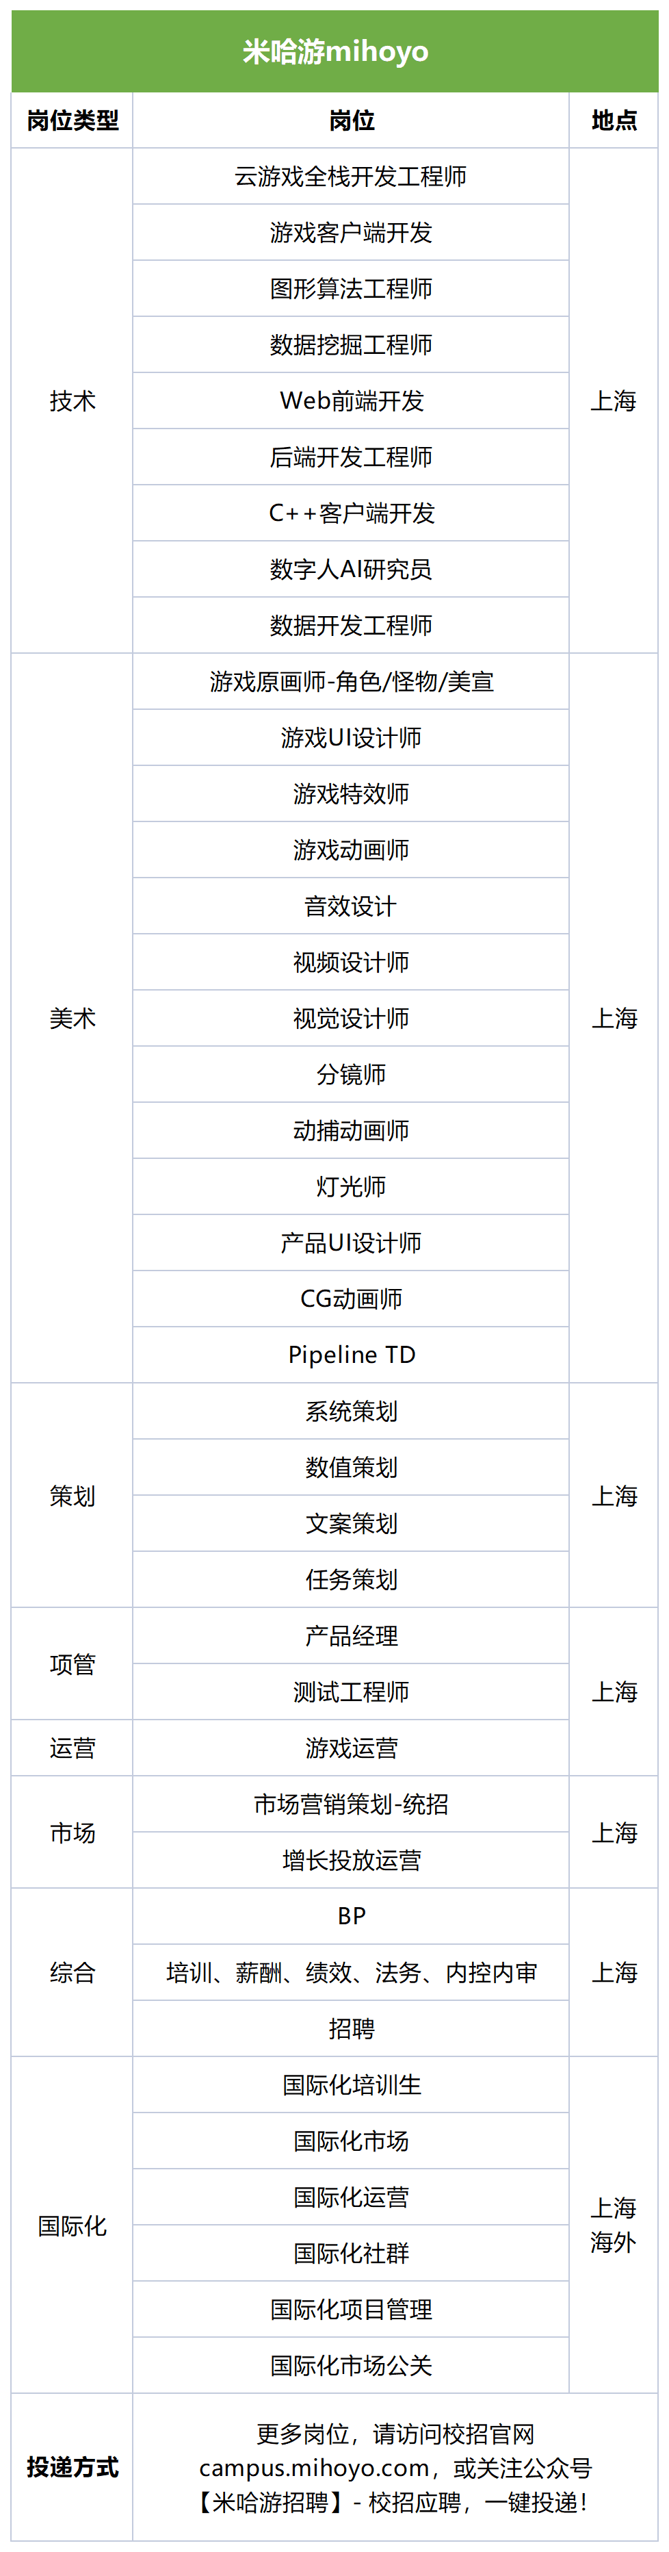Click the 图形算法工程师 row
Screen dimensions: 669x2552
pos(352,288)
